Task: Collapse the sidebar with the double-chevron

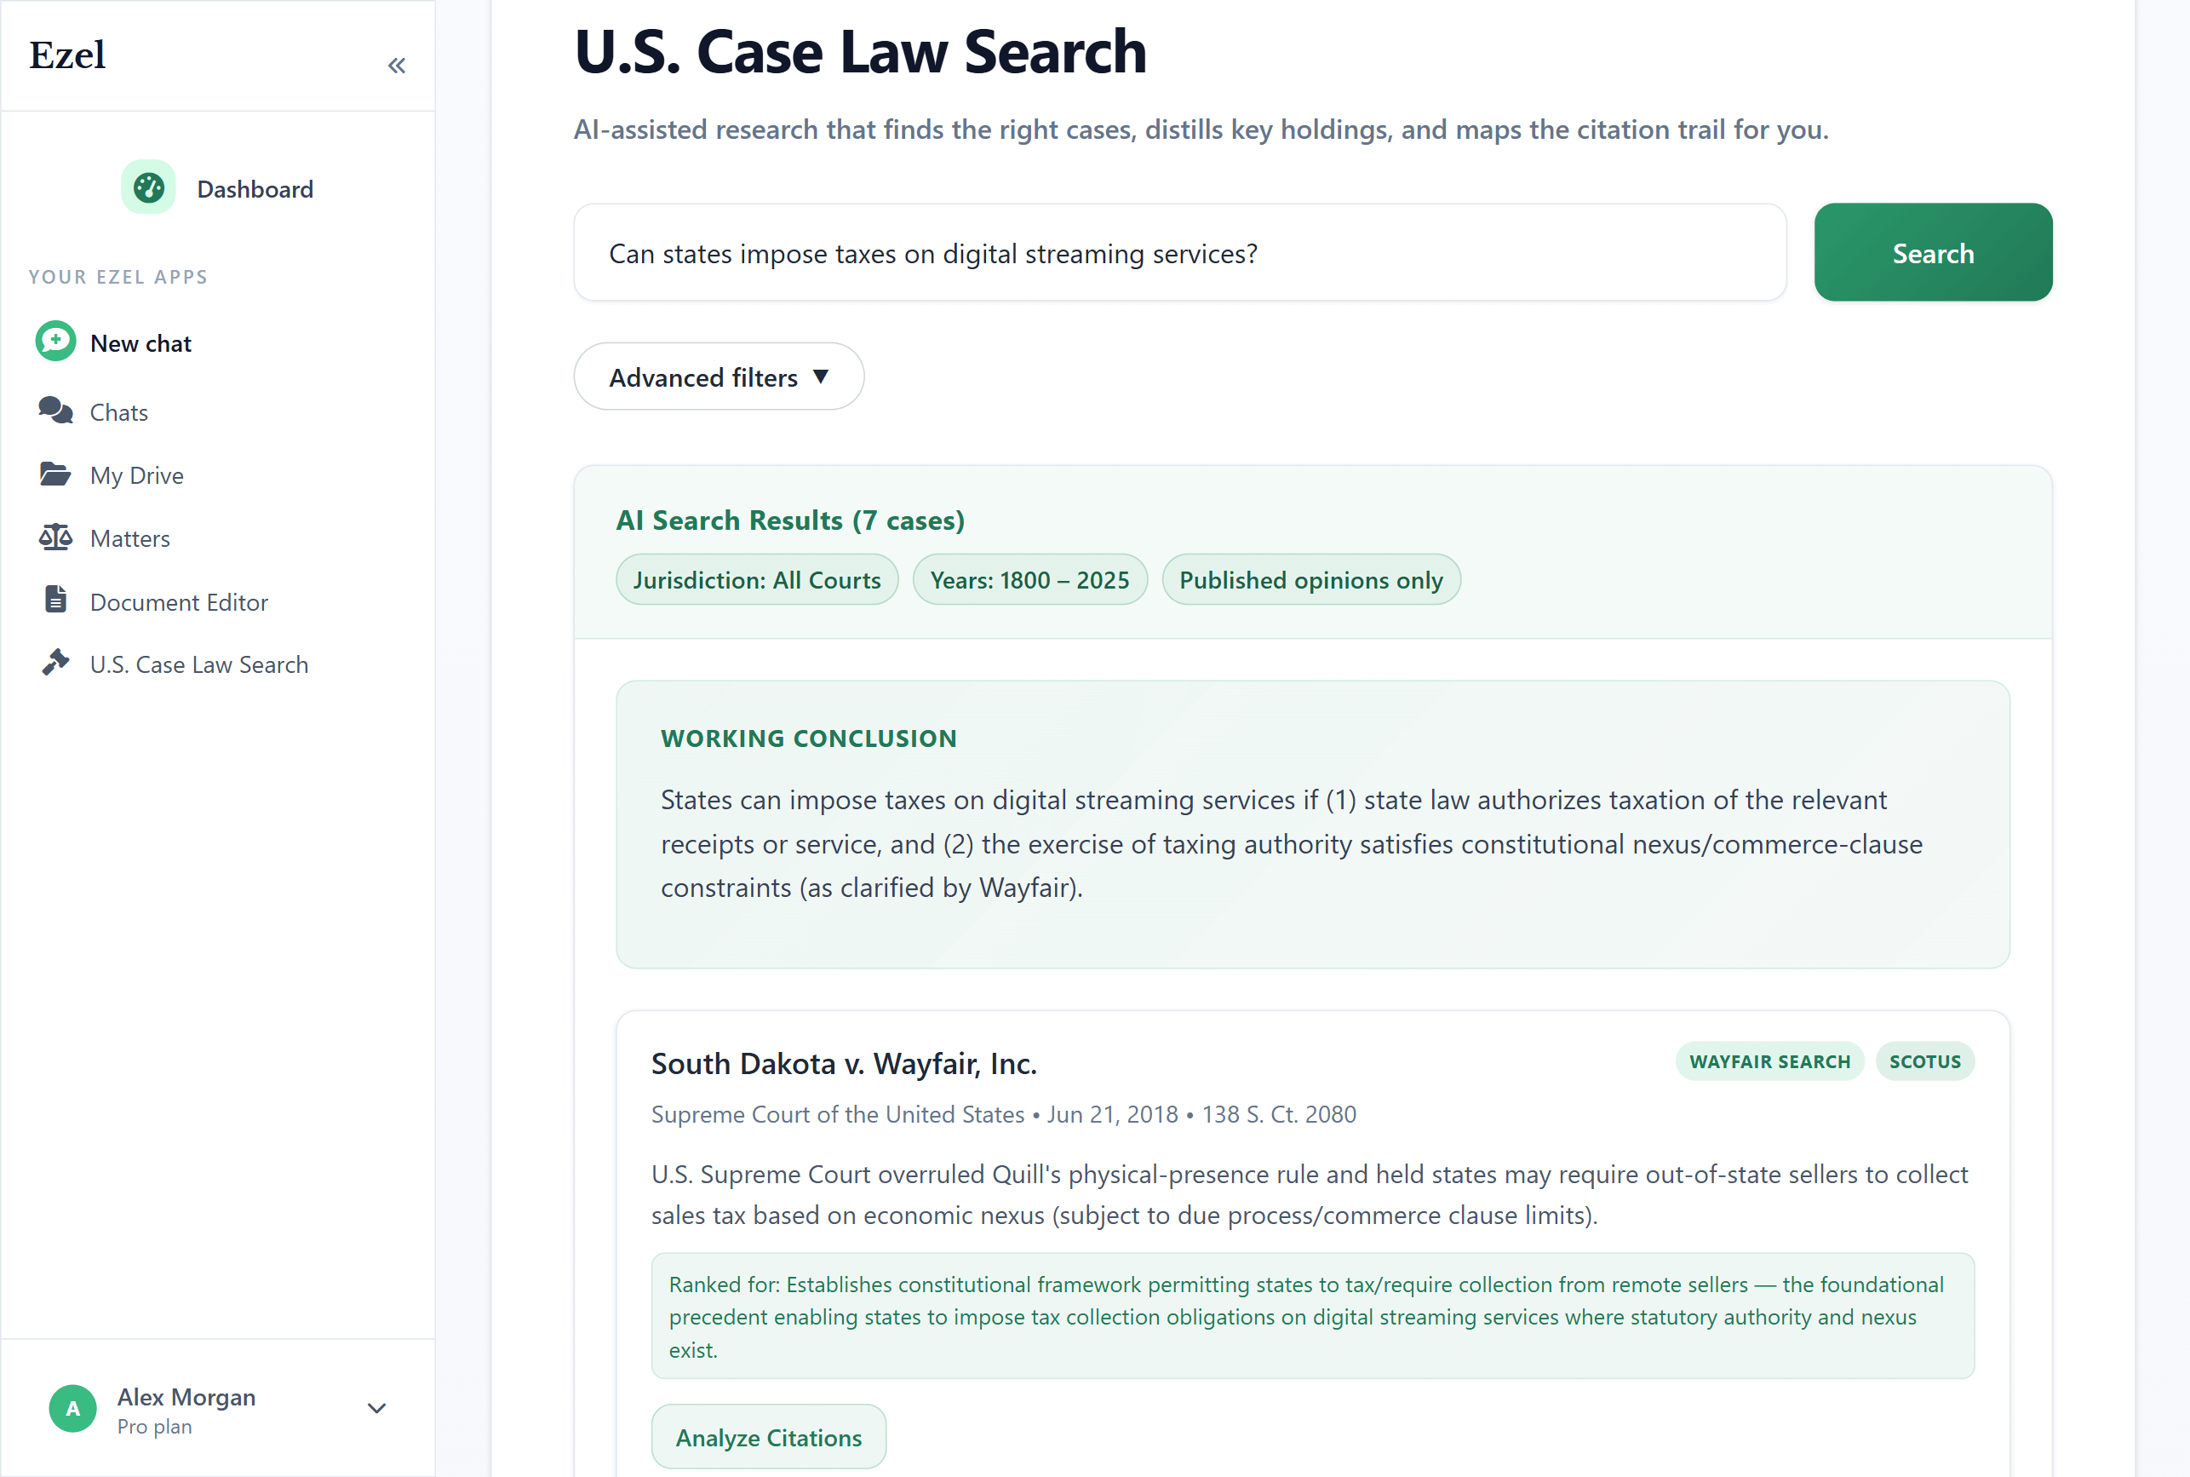Action: [x=397, y=64]
